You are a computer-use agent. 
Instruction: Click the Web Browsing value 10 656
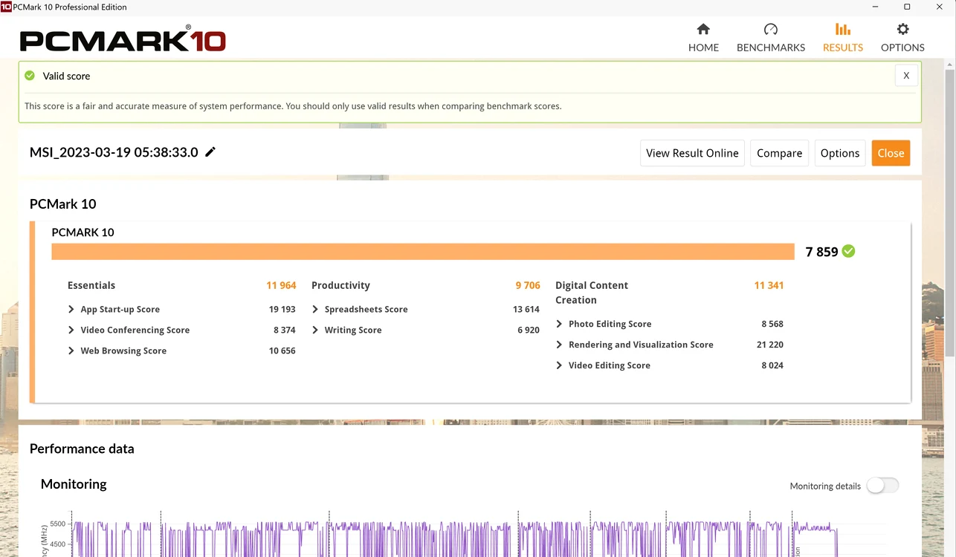[x=282, y=351]
